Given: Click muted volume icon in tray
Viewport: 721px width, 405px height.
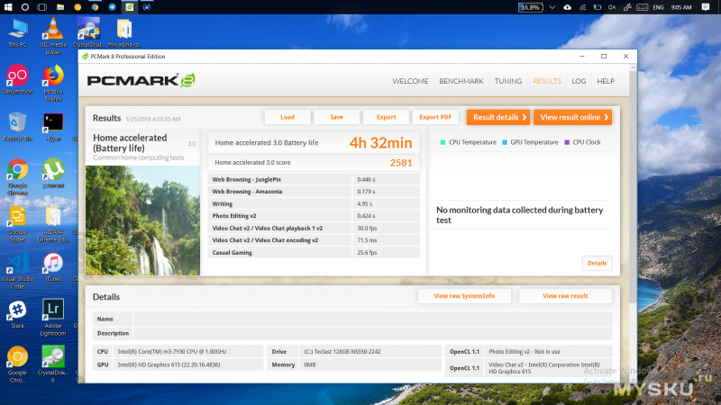Looking at the screenshot, I should tap(612, 7).
